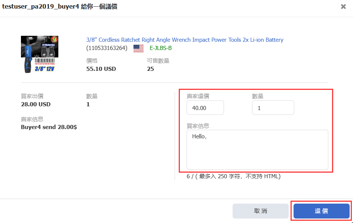Click the US flag icon

coord(138,48)
